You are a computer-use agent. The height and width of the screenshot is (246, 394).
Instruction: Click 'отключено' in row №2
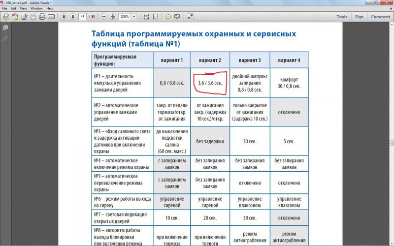(x=289, y=112)
